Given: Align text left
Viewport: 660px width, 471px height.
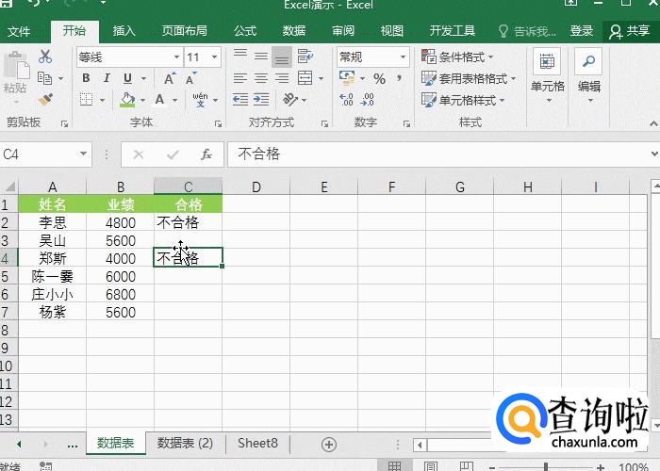Looking at the screenshot, I should (x=240, y=78).
